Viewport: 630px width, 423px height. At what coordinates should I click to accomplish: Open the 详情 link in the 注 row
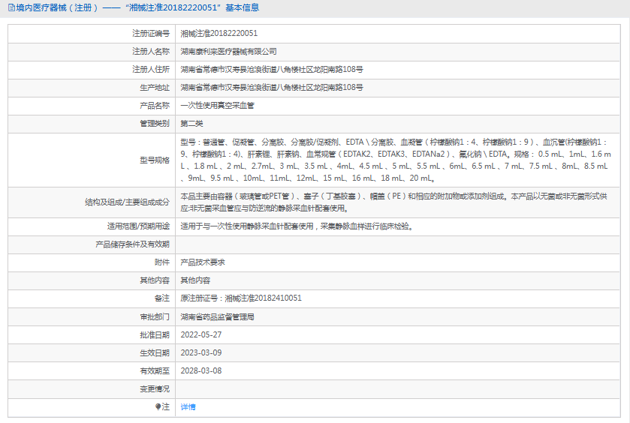[x=188, y=407]
